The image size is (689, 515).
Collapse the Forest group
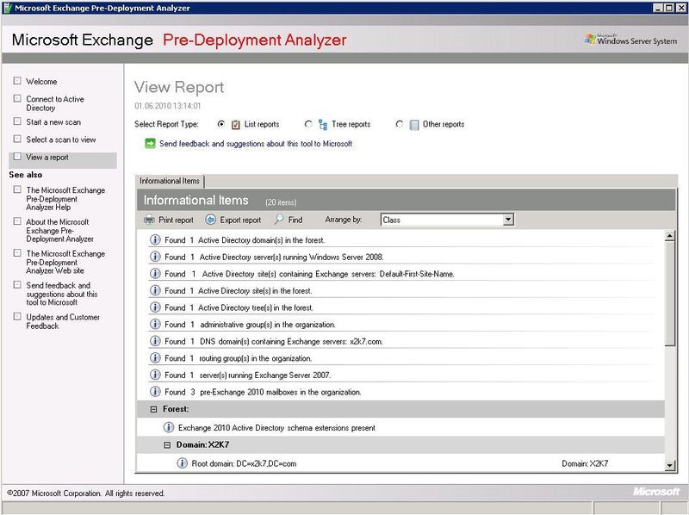(x=153, y=409)
